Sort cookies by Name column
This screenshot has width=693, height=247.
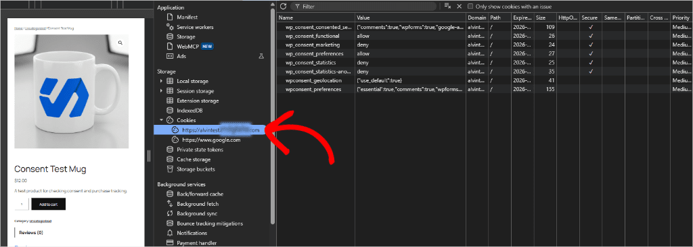click(315, 18)
